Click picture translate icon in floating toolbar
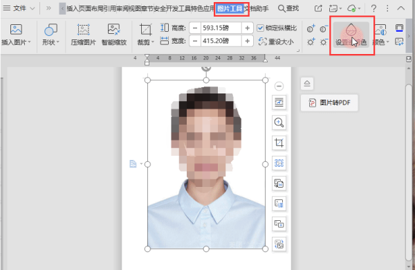Viewport: 415px width, 270px height. tap(279, 204)
